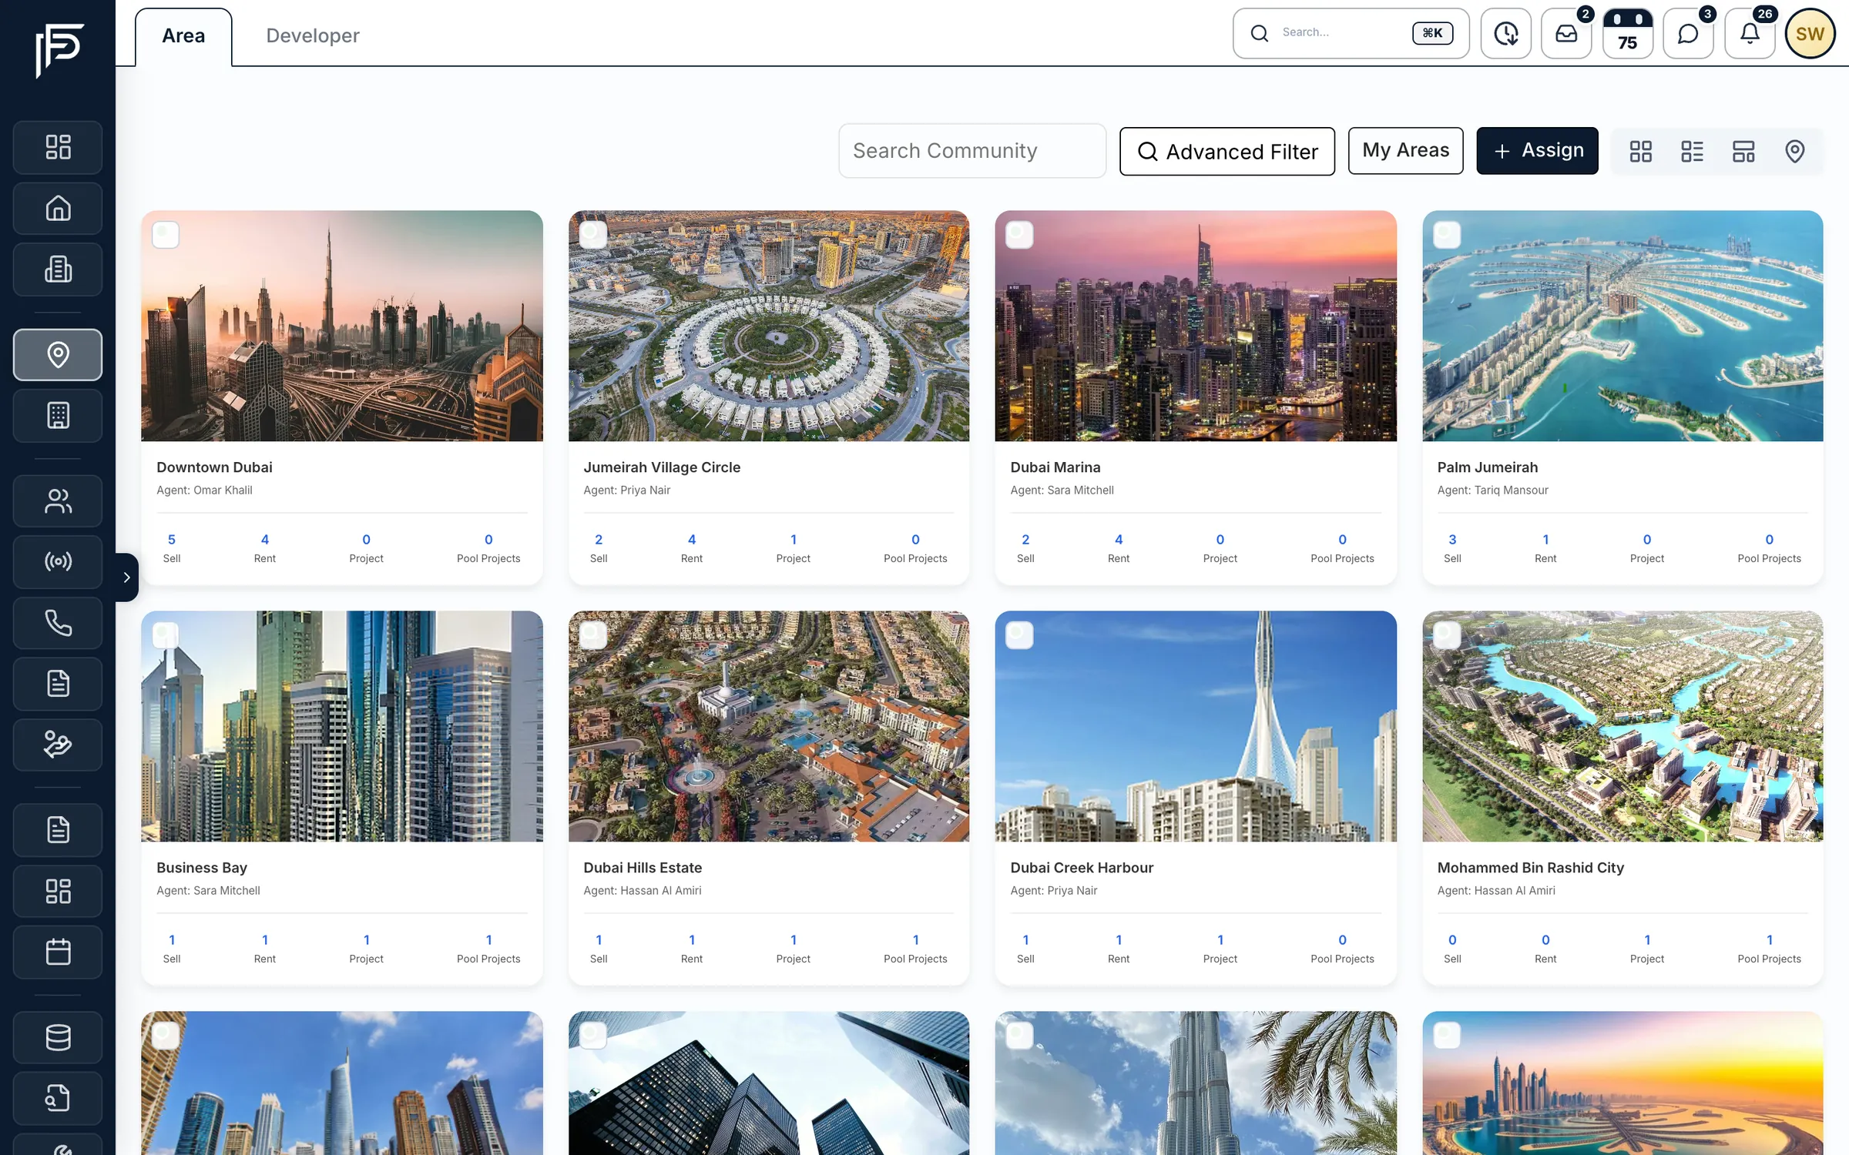Viewport: 1849px width, 1155px height.
Task: Open the Advanced Filter
Action: 1227,151
